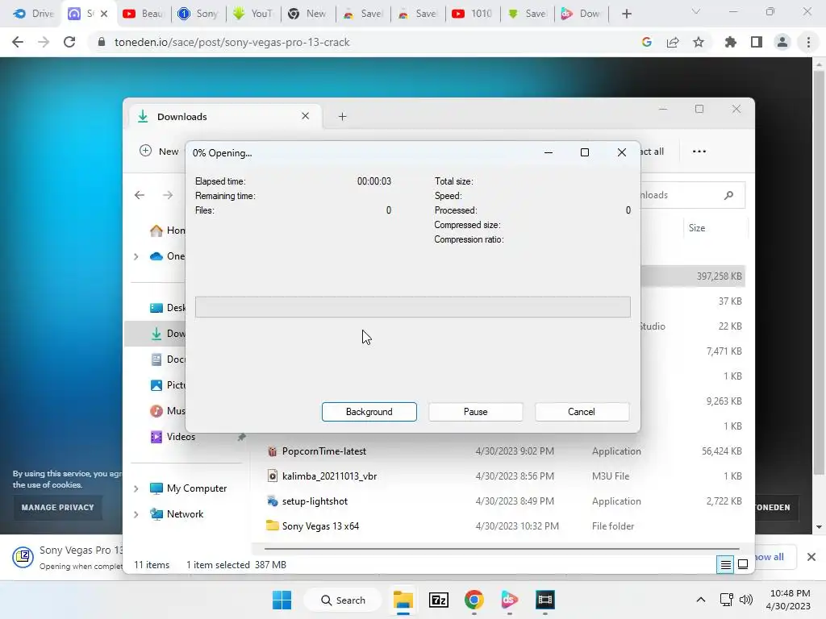Viewport: 826px width, 619px height.
Task: Close the Chrome downloads bar
Action: pos(811,557)
